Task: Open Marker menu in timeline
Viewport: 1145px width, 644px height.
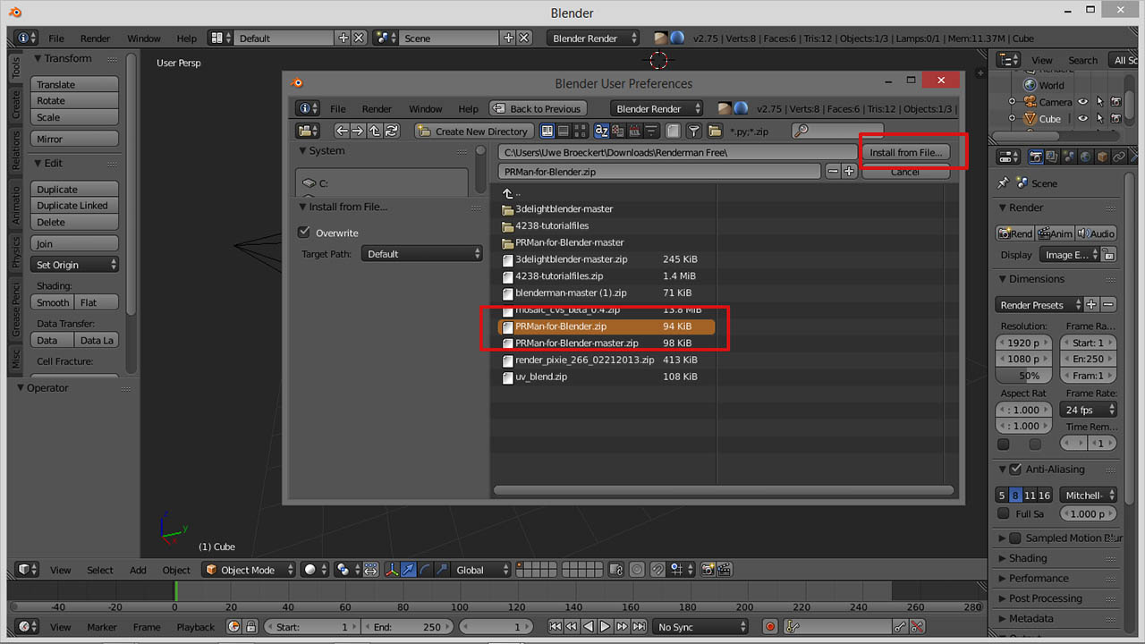Action: coord(102,627)
